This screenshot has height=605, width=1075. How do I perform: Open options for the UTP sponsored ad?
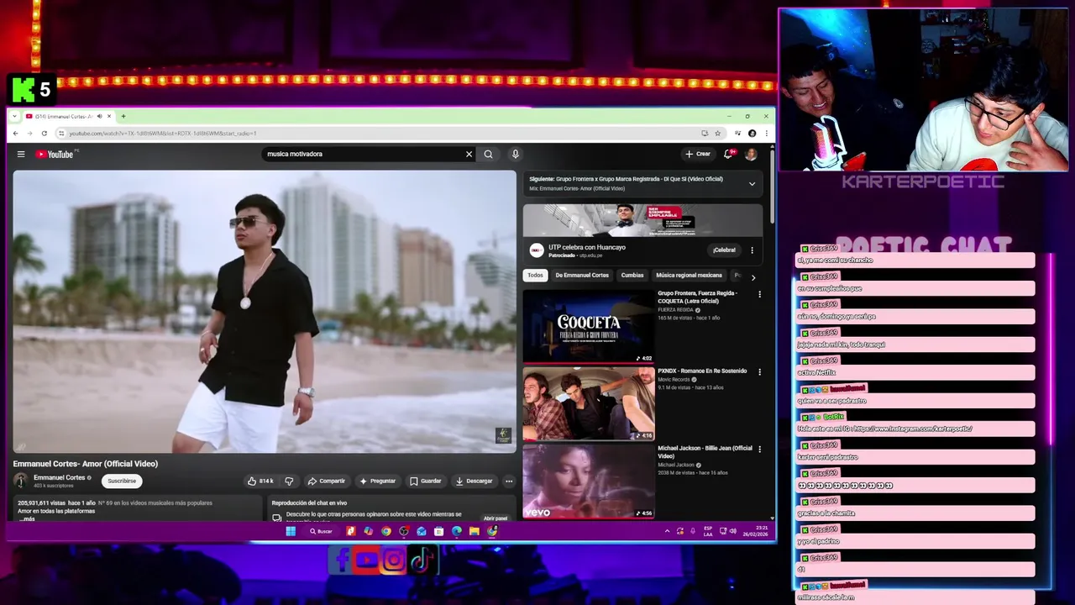[752, 250]
